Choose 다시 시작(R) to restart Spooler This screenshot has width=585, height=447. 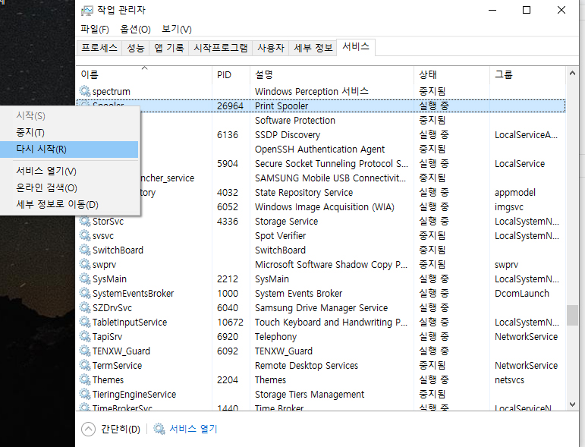[69, 150]
